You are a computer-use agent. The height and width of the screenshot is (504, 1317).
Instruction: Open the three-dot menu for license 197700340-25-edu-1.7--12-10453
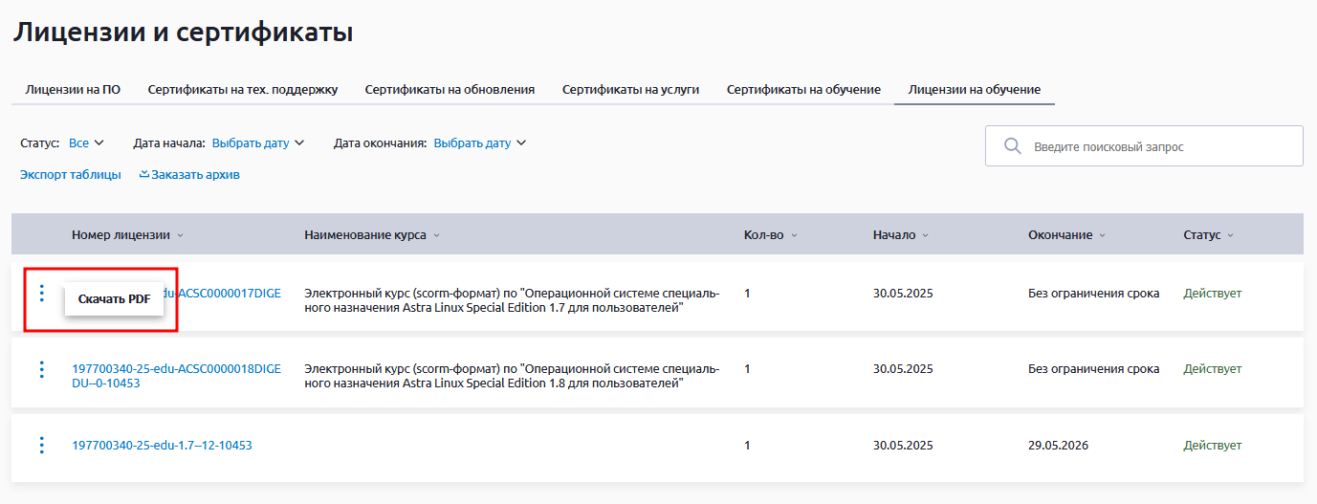tap(41, 445)
